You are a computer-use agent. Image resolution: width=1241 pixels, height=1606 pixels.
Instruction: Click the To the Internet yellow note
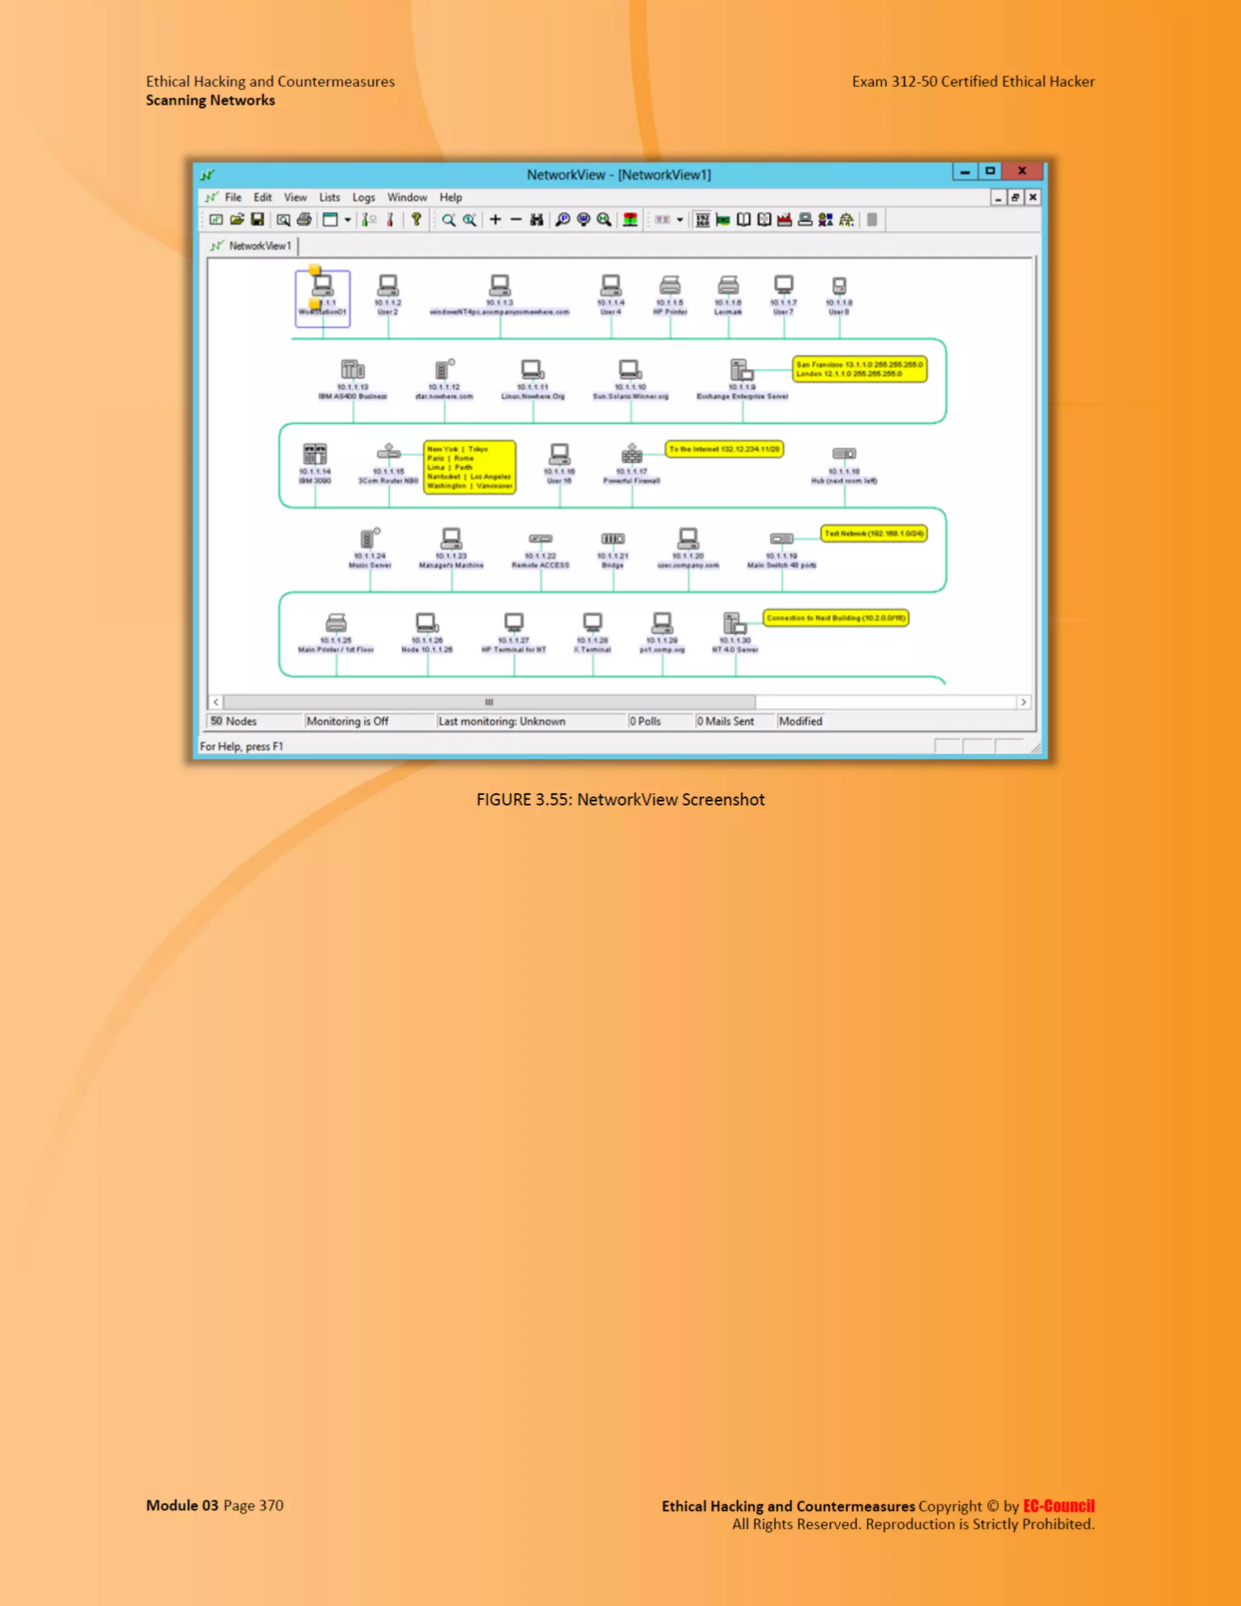click(x=724, y=449)
